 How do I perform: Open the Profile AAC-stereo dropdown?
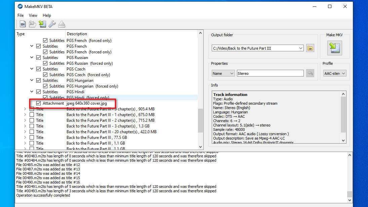click(335, 73)
